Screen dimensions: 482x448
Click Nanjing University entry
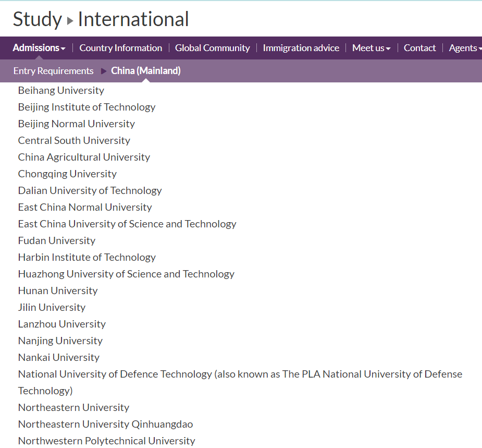click(x=60, y=341)
